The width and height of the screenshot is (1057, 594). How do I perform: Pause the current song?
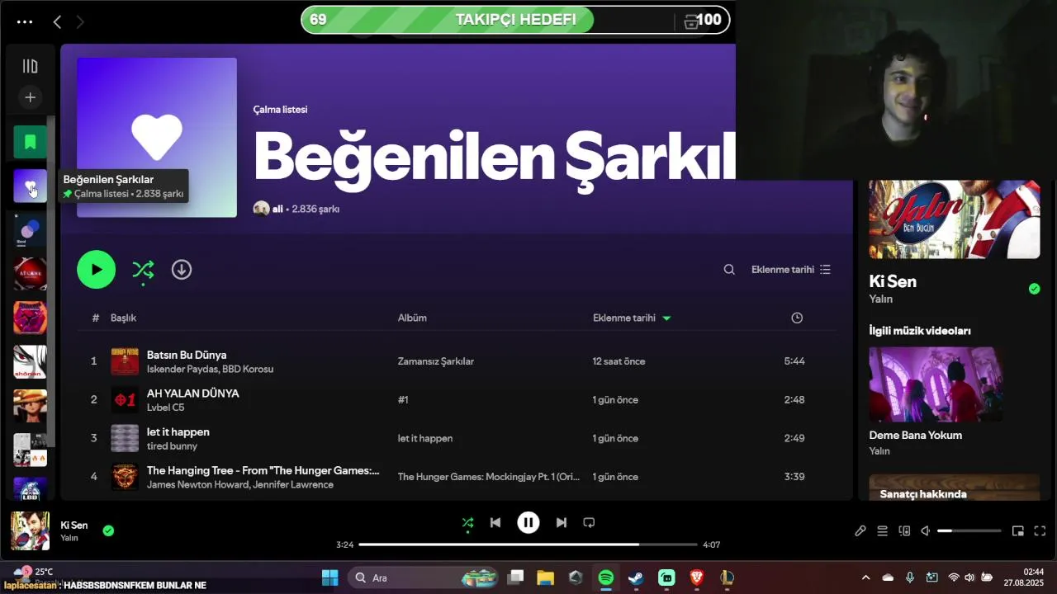pos(528,522)
